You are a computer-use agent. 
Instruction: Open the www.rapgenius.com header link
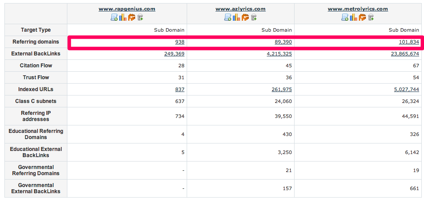coord(127,9)
